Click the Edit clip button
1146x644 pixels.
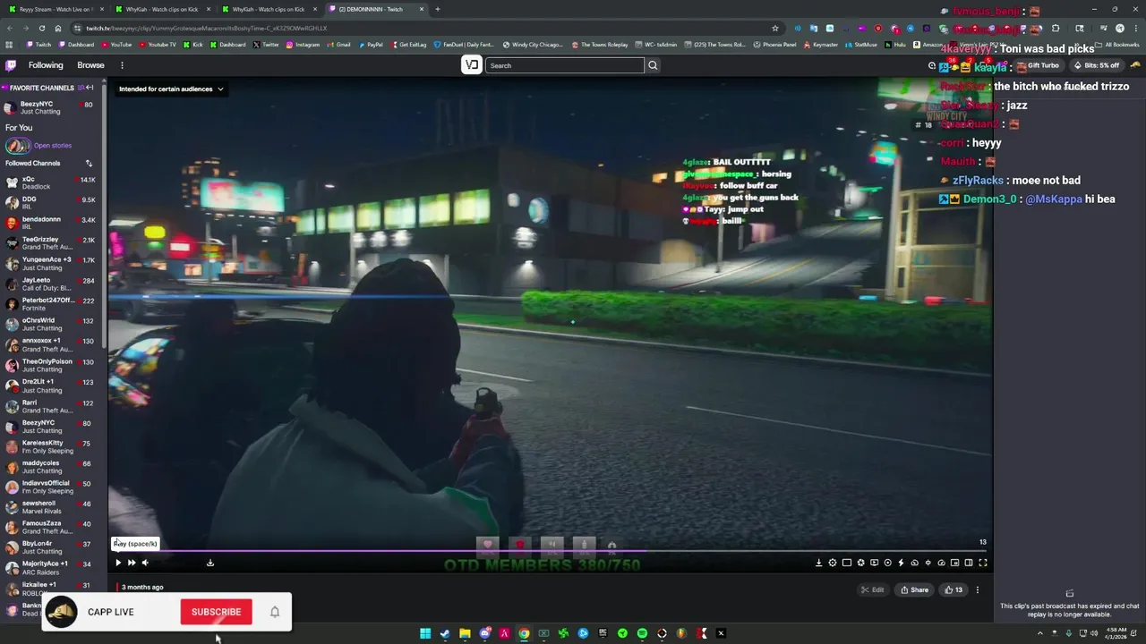(872, 589)
